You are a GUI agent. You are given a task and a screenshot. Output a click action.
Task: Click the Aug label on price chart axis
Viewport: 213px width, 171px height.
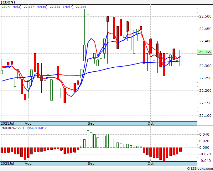coord(28,123)
